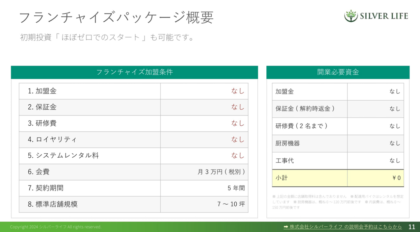Click the 開業必要資金 table header
420x232 pixels.
pos(338,71)
